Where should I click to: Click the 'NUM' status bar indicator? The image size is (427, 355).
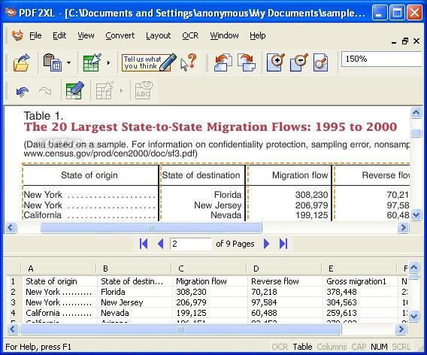coord(379,347)
